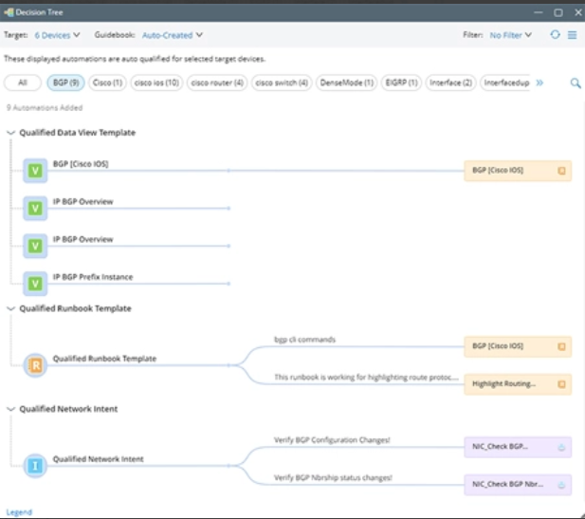Toggle the cisco ios (10) filter chip
The height and width of the screenshot is (519, 585).
coord(156,83)
